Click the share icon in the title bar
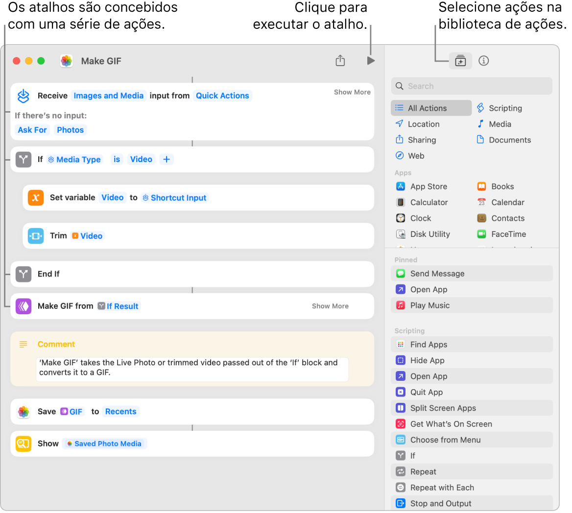572x513 pixels. point(340,60)
